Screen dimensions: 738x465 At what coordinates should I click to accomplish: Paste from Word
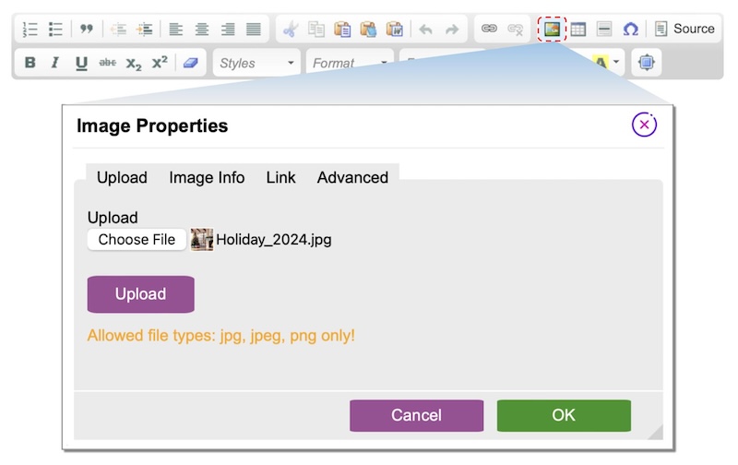395,30
